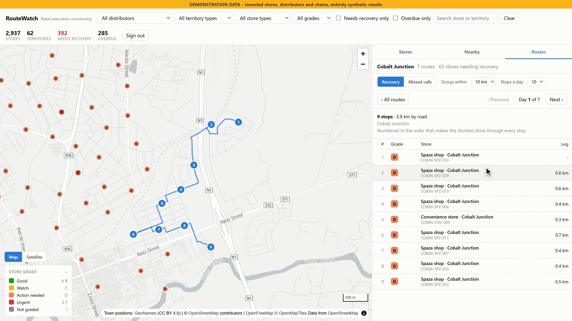The height and width of the screenshot is (321, 572).
Task: Open the All distributors dropdown
Action: (x=134, y=18)
